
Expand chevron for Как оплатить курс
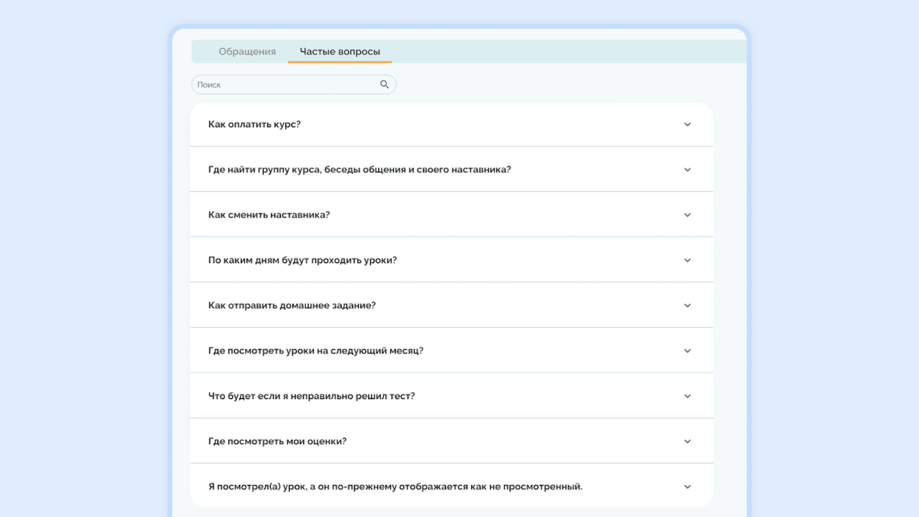point(687,124)
